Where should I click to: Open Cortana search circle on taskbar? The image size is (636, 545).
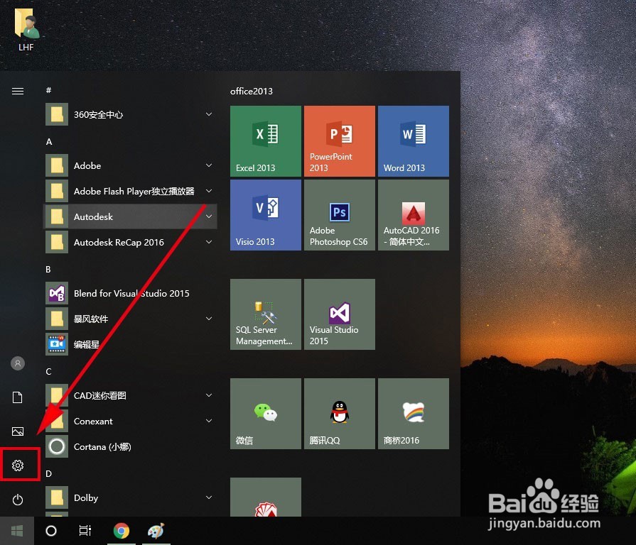[51, 531]
